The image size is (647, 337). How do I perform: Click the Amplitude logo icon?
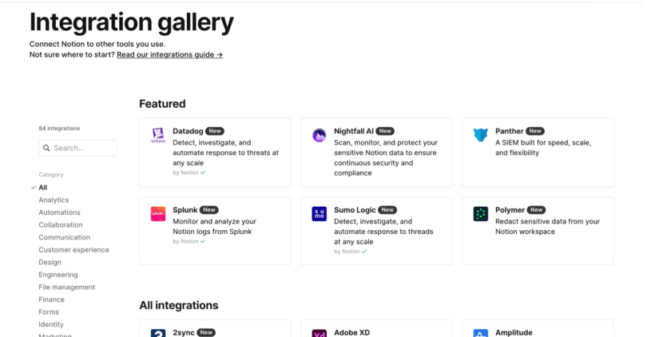480,333
